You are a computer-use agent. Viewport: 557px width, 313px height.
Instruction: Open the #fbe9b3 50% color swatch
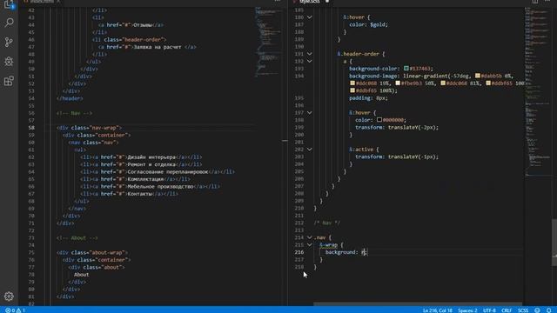tap(398, 83)
